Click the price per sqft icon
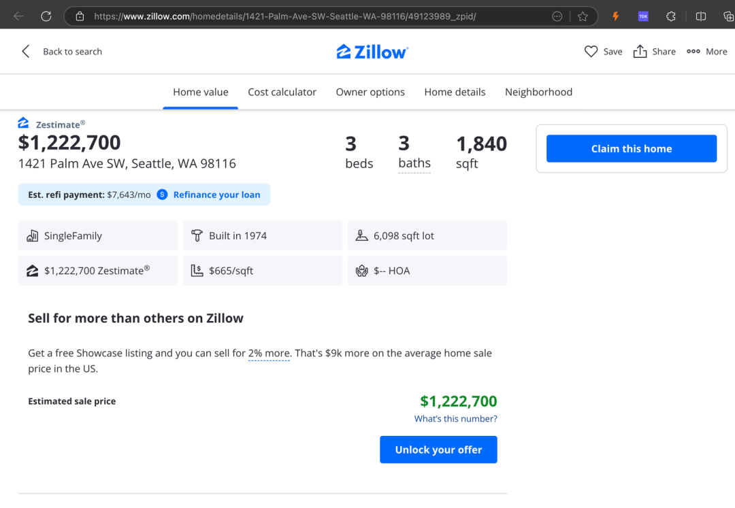Viewport: 735px width, 508px height. (197, 271)
